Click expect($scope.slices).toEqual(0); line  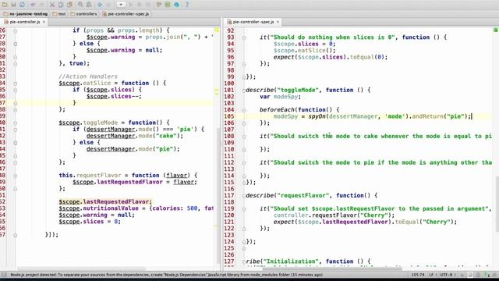coord(331,57)
